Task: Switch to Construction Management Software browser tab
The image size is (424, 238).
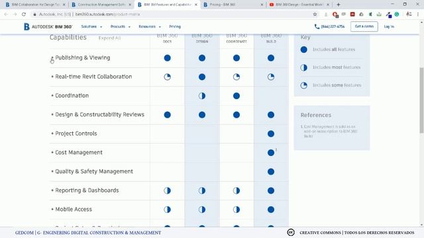Action: [x=101, y=5]
